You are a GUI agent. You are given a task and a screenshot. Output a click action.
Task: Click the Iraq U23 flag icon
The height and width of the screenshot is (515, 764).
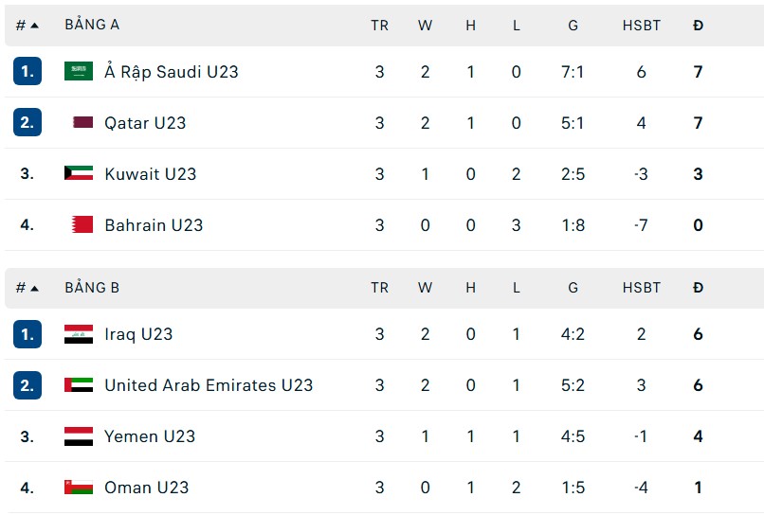(79, 334)
